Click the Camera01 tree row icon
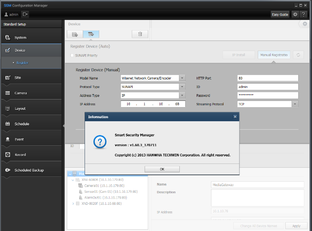Viewport: 312px width, 231px height. [81, 186]
